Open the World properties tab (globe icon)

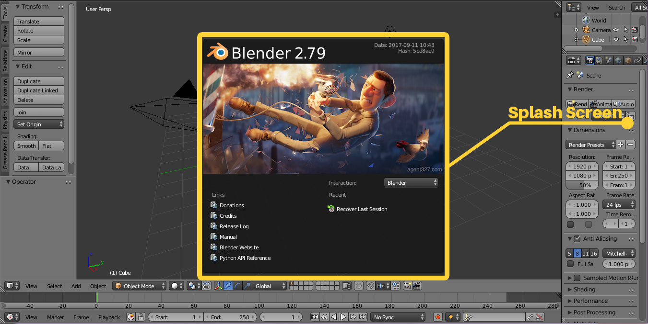point(618,60)
